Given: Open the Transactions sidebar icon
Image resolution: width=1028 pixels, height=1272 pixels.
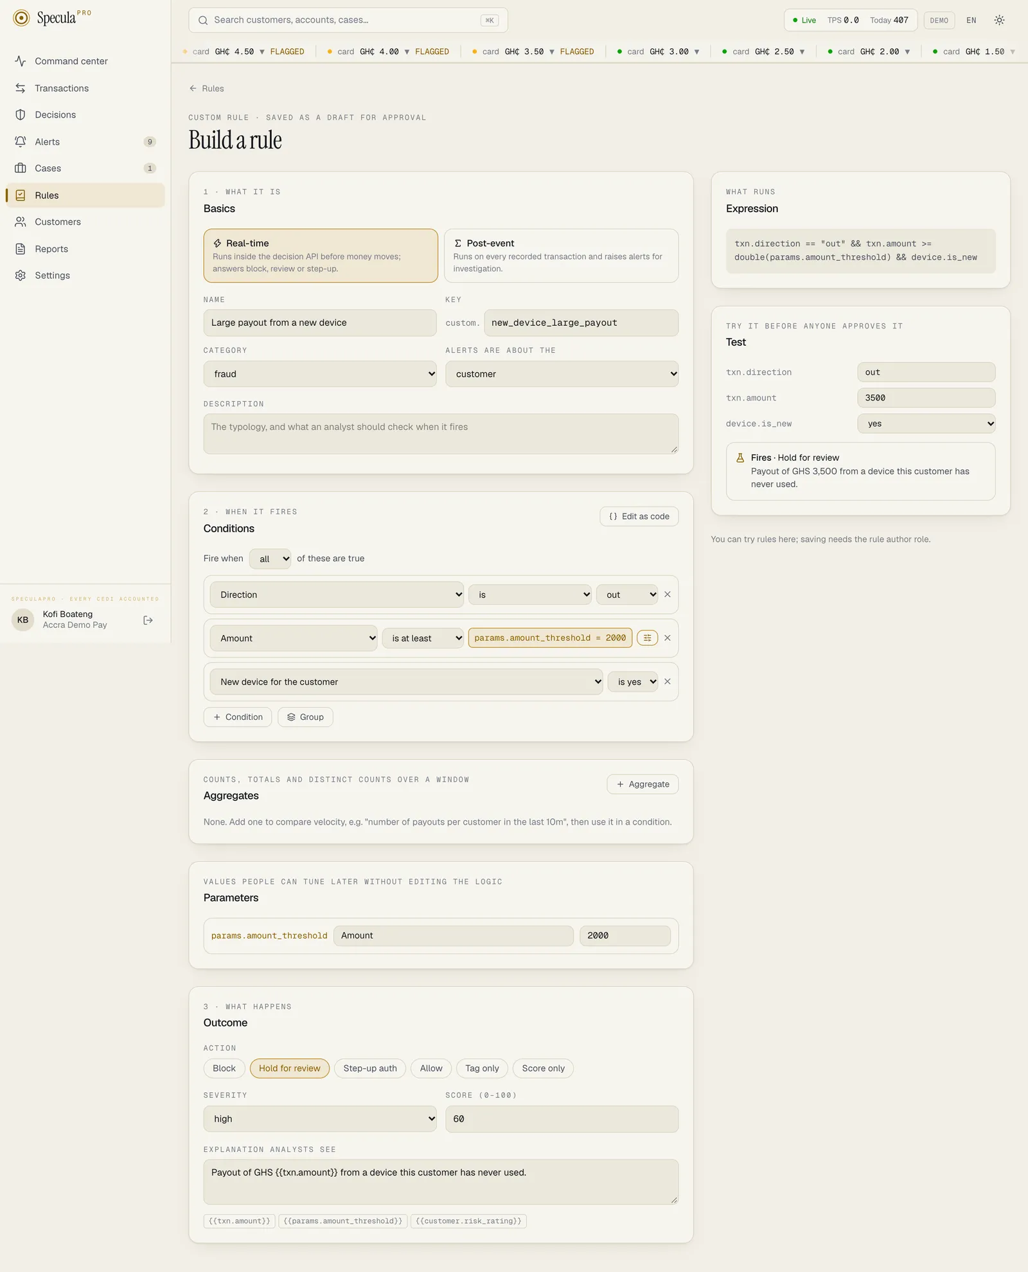Looking at the screenshot, I should point(21,88).
